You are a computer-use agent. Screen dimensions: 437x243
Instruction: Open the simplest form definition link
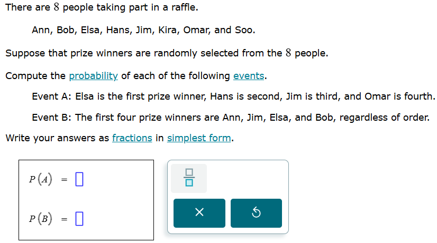[x=199, y=138]
